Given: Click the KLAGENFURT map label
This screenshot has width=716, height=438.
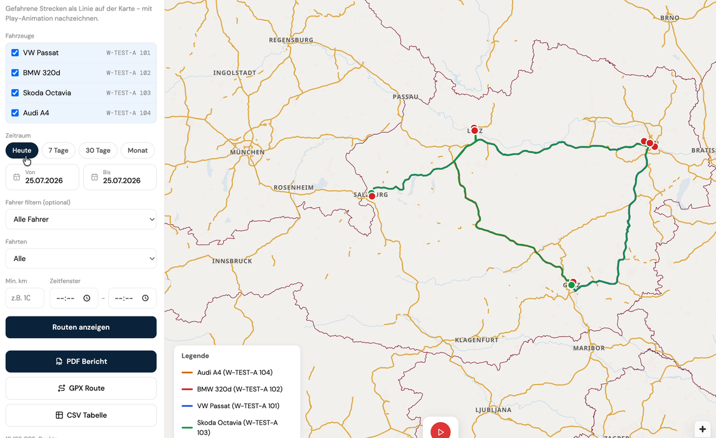Looking at the screenshot, I should (477, 340).
